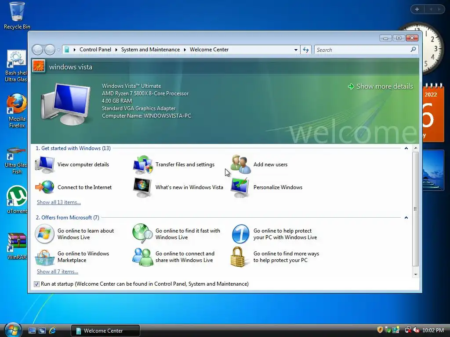
Task: Open the recent pages dropdown arrow
Action: 58,50
